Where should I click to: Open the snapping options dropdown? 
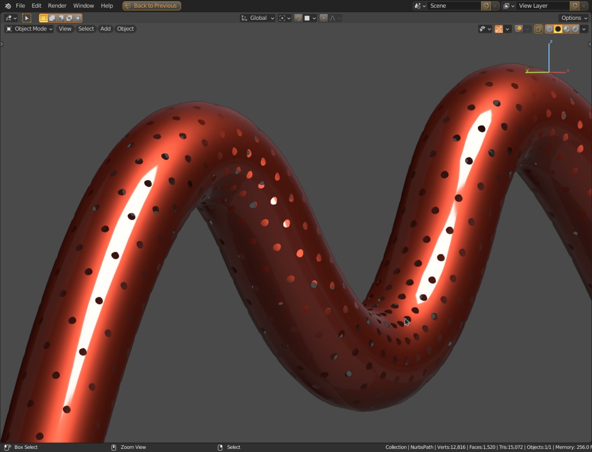pos(310,18)
